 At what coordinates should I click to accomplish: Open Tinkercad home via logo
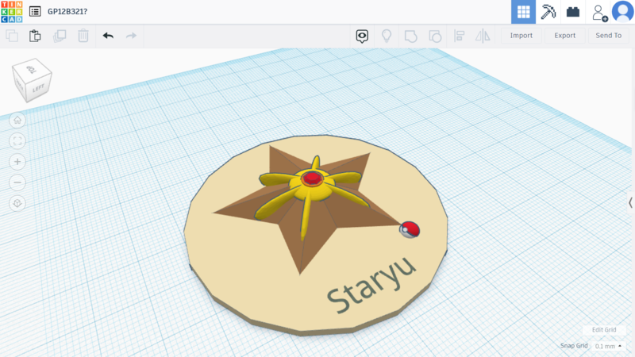12,11
